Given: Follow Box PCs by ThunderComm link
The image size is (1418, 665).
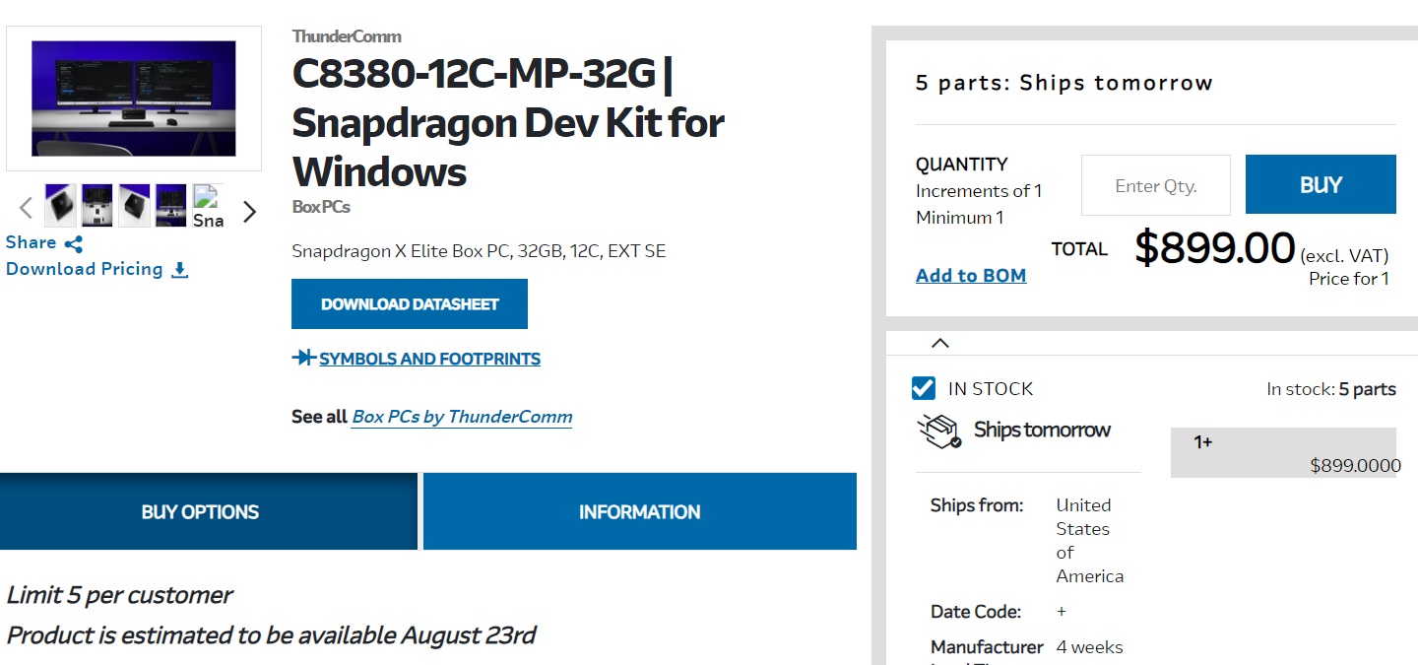Looking at the screenshot, I should pos(462,417).
